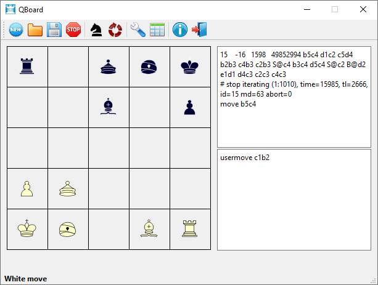Start a new game with NEW icon
The width and height of the screenshot is (378, 285).
16,30
